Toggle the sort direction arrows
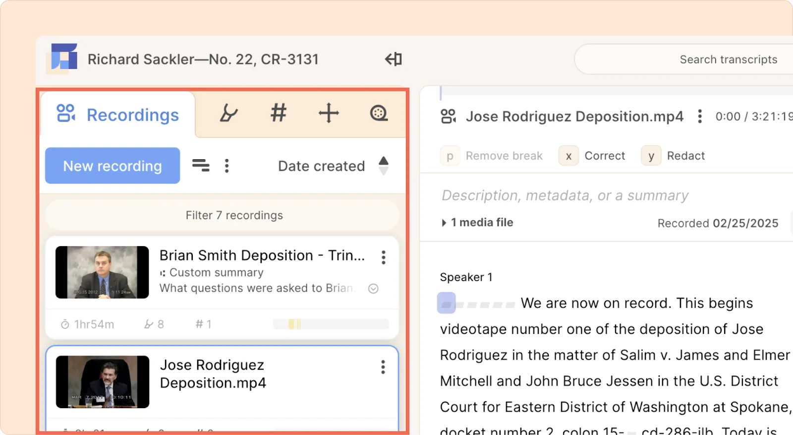 384,166
